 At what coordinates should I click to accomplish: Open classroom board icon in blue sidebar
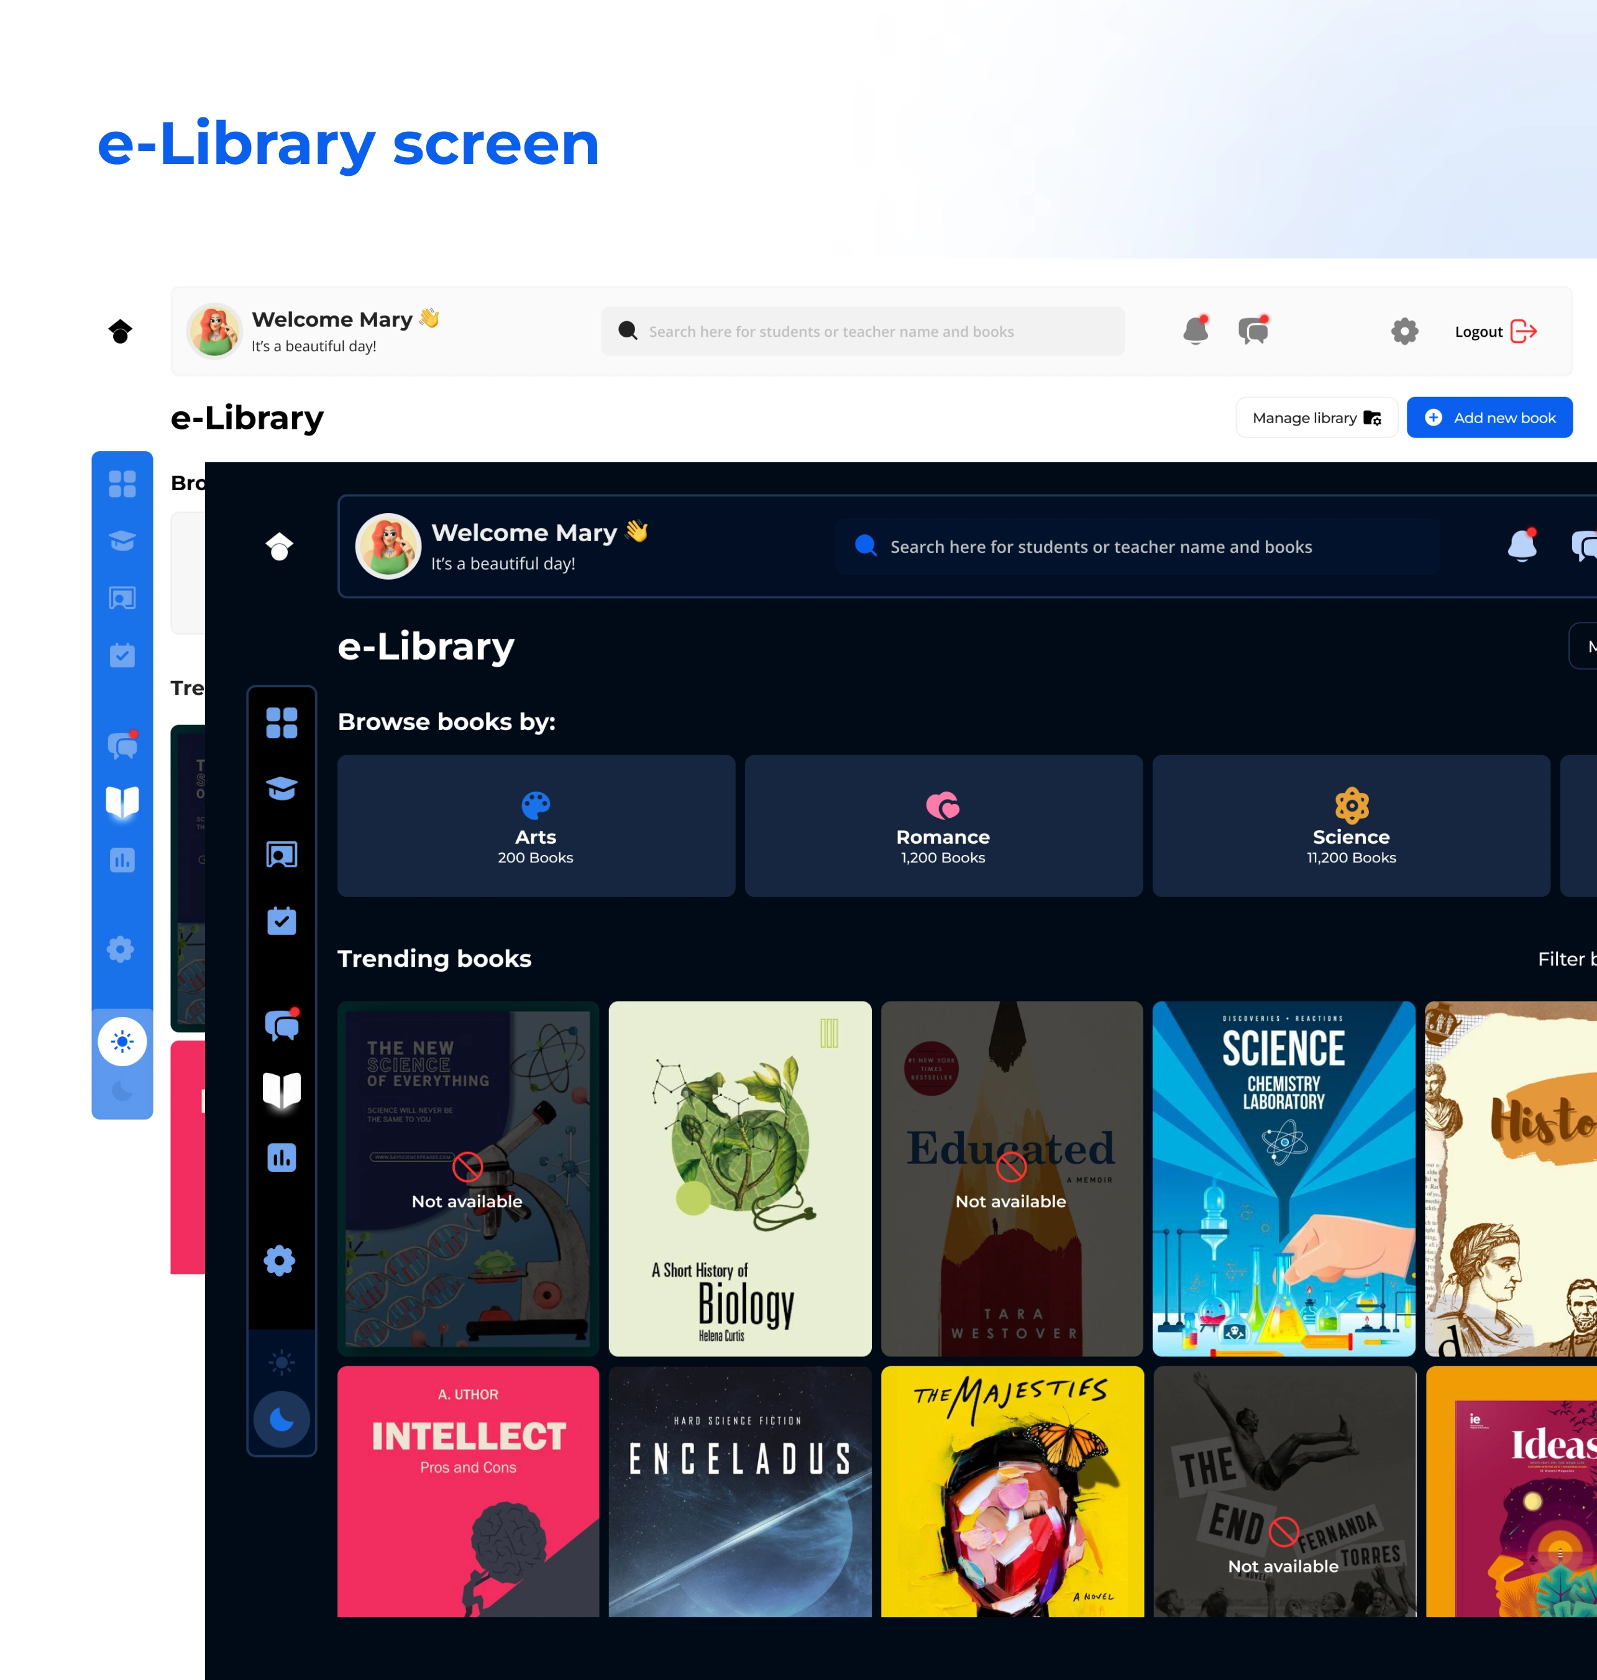click(122, 598)
